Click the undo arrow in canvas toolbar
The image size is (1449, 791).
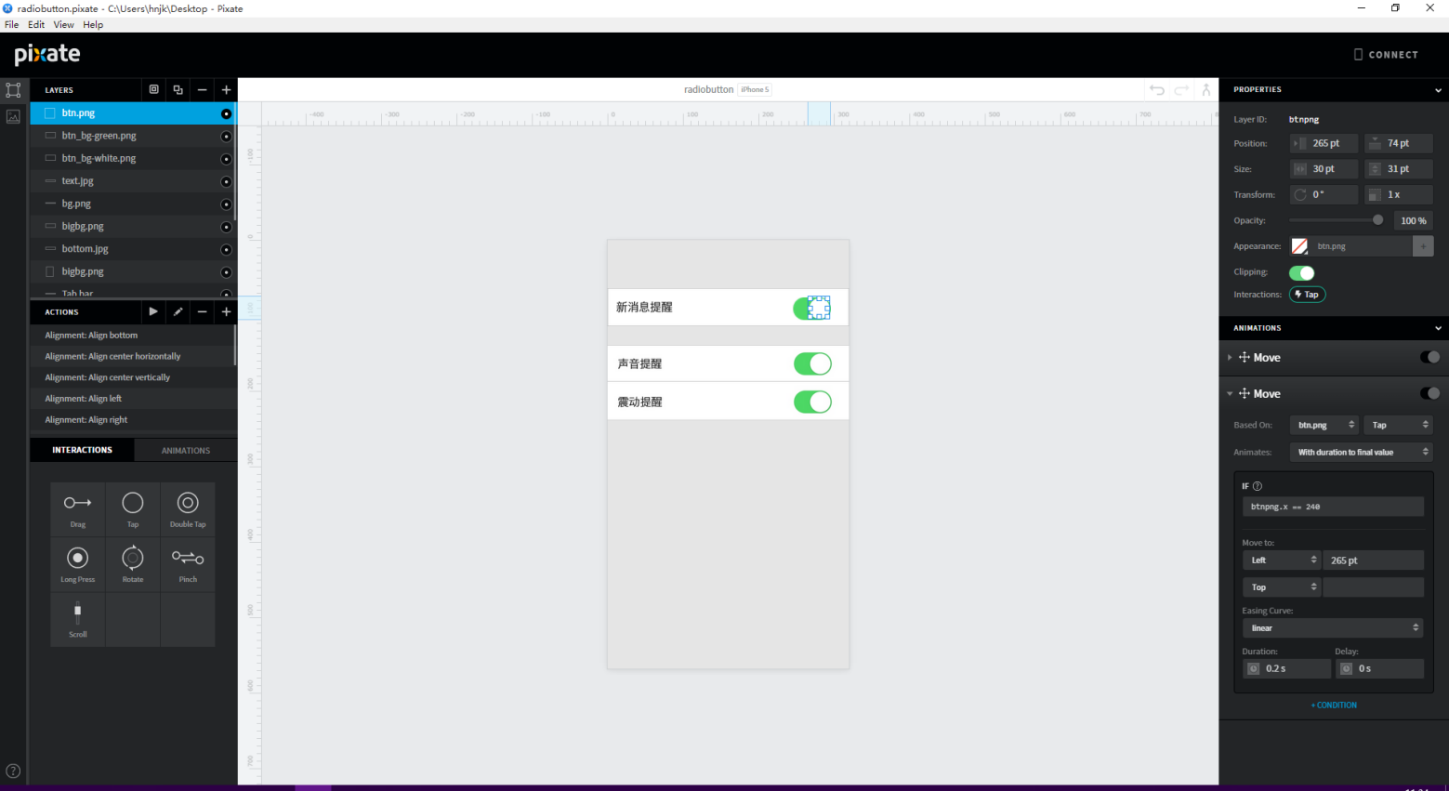(1157, 89)
